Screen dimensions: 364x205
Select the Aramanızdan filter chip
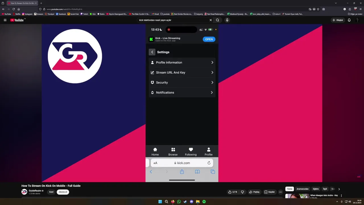(x=303, y=189)
